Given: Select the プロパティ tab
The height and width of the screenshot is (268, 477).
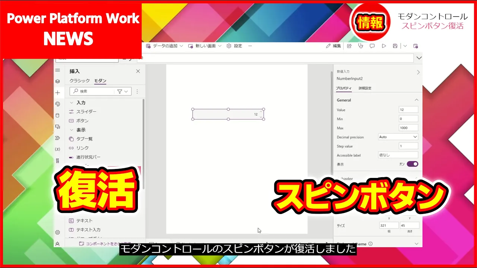Looking at the screenshot, I should [x=344, y=88].
